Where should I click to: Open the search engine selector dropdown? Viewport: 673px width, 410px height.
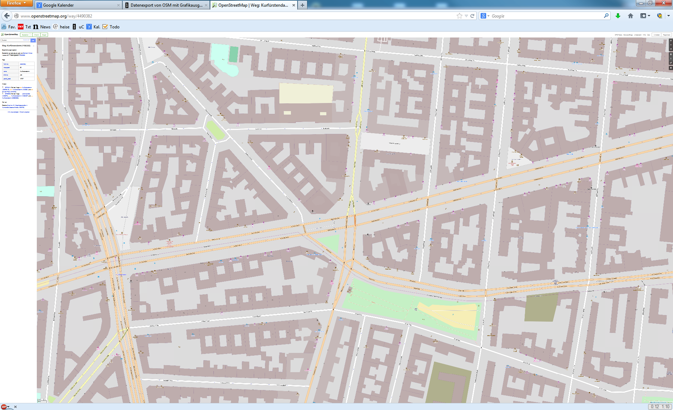[x=485, y=16]
